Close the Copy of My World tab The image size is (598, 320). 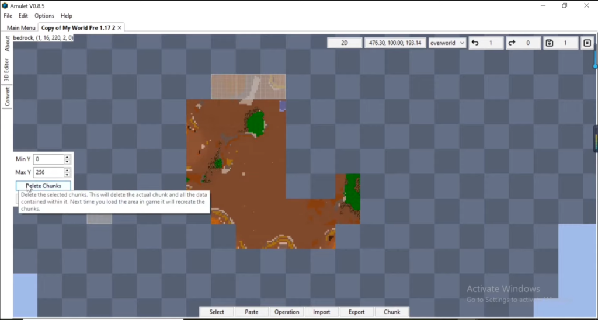[120, 27]
